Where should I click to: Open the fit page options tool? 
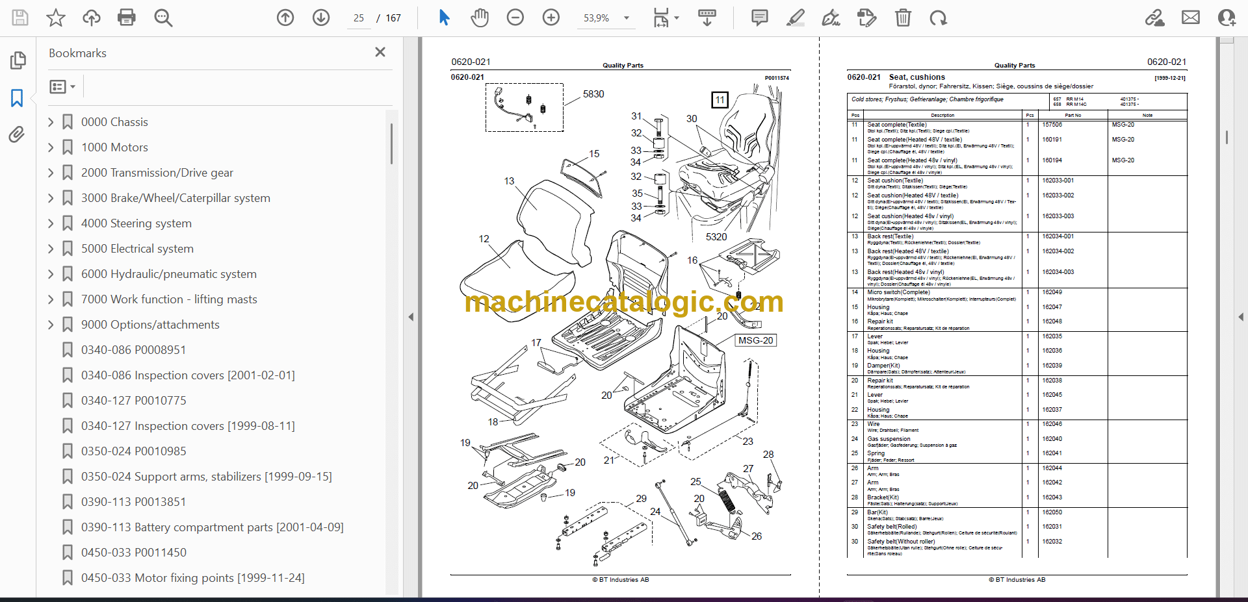(666, 18)
